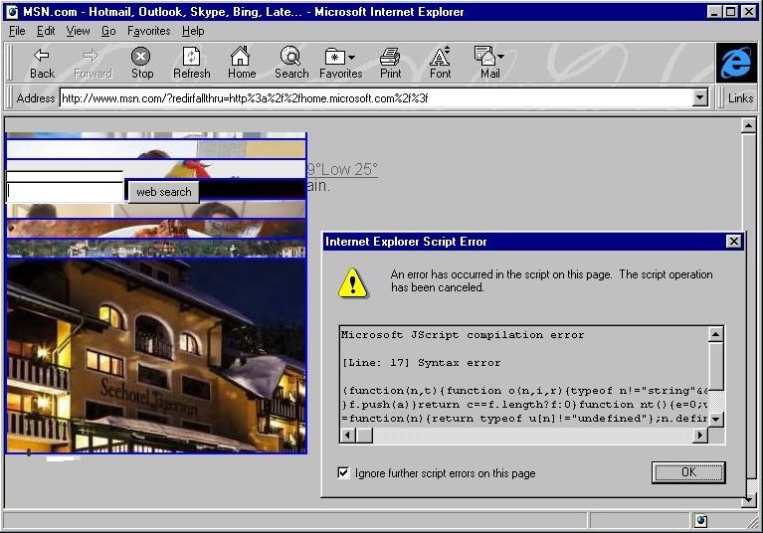The width and height of the screenshot is (763, 533).
Task: Print the page with Print icon
Action: [391, 62]
